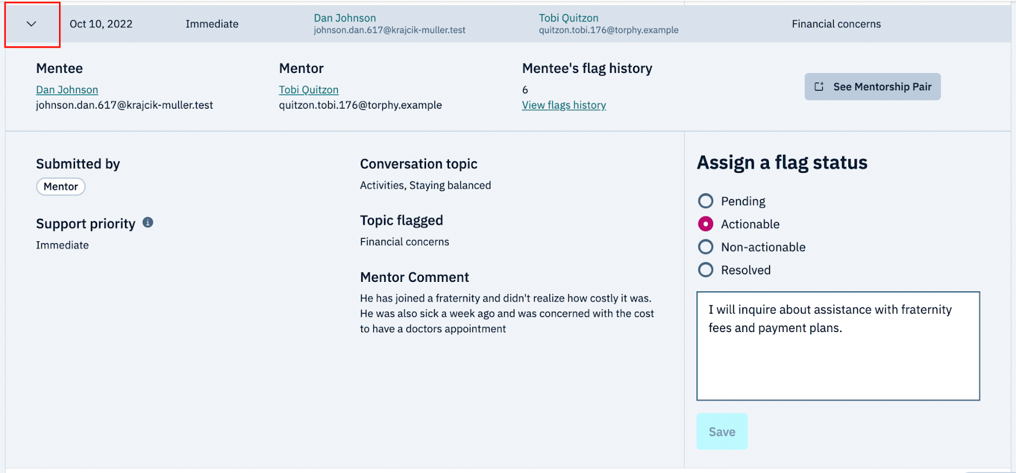Select the Resolved status radio button
The height and width of the screenshot is (473, 1016).
(705, 270)
